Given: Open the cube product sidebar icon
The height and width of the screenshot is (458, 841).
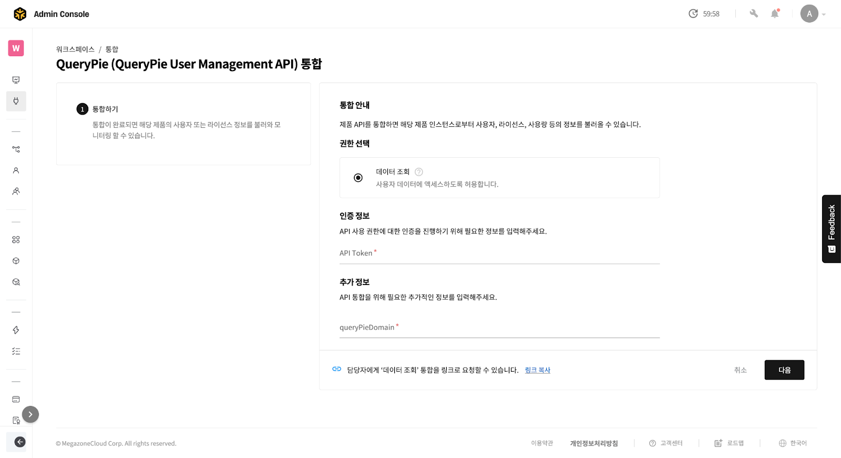Looking at the screenshot, I should coord(16,261).
